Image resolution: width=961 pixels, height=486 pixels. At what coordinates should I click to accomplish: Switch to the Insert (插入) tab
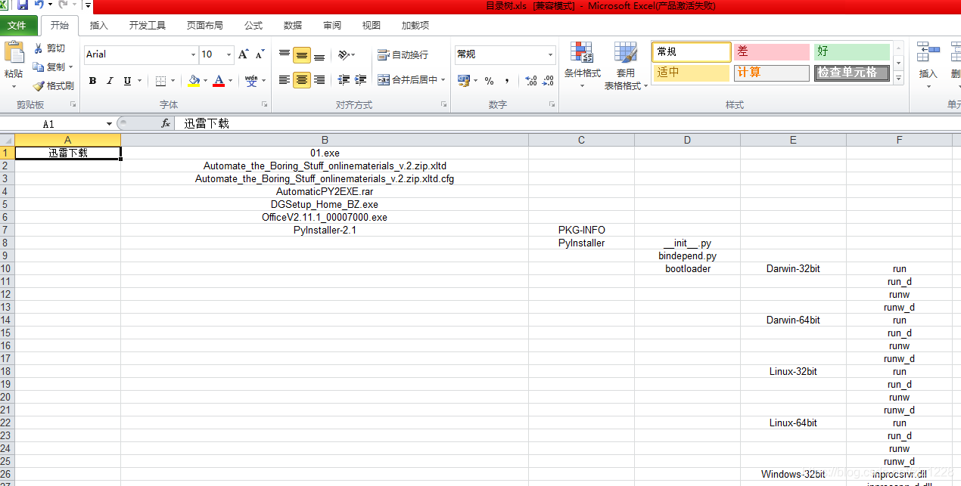[x=99, y=26]
